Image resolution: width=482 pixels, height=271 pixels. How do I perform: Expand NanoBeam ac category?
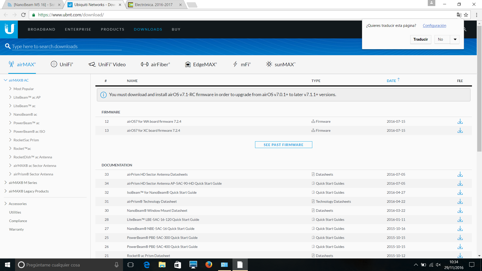pos(10,114)
